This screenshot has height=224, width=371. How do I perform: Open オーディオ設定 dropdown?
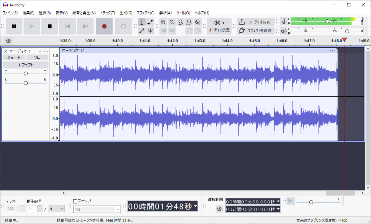pyautogui.click(x=219, y=26)
